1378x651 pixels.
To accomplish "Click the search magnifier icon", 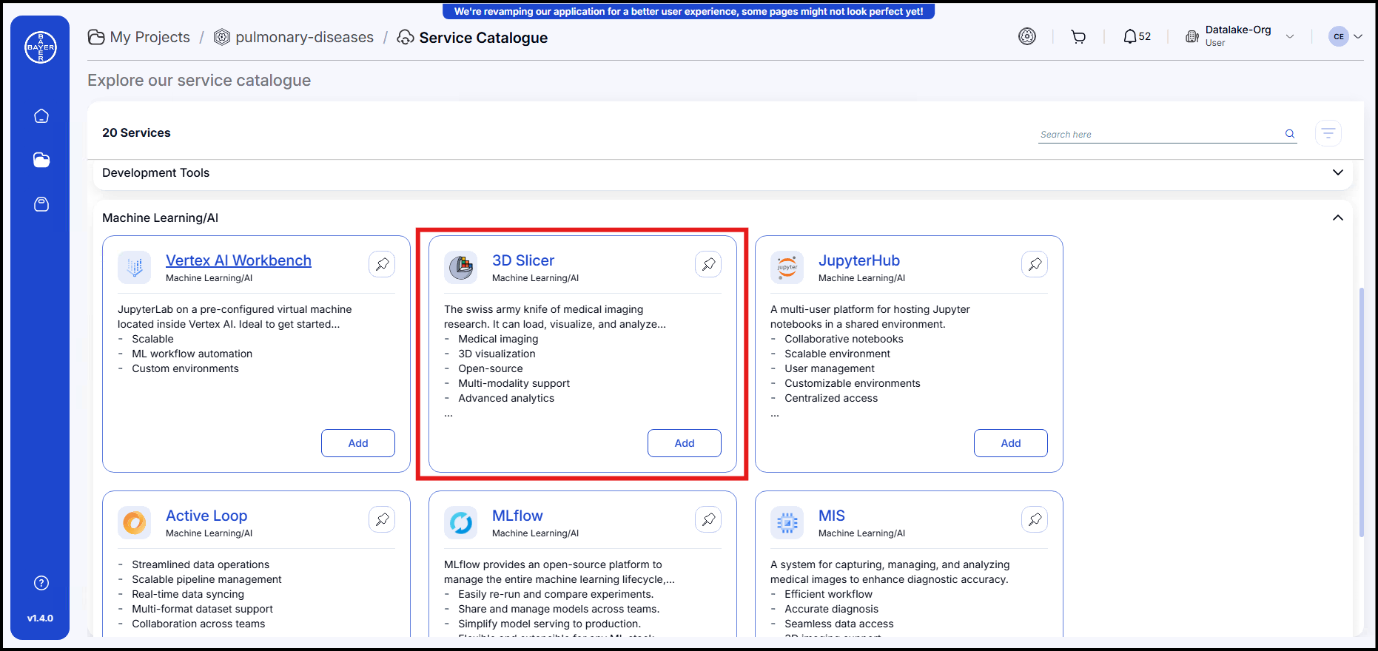I will (1290, 134).
